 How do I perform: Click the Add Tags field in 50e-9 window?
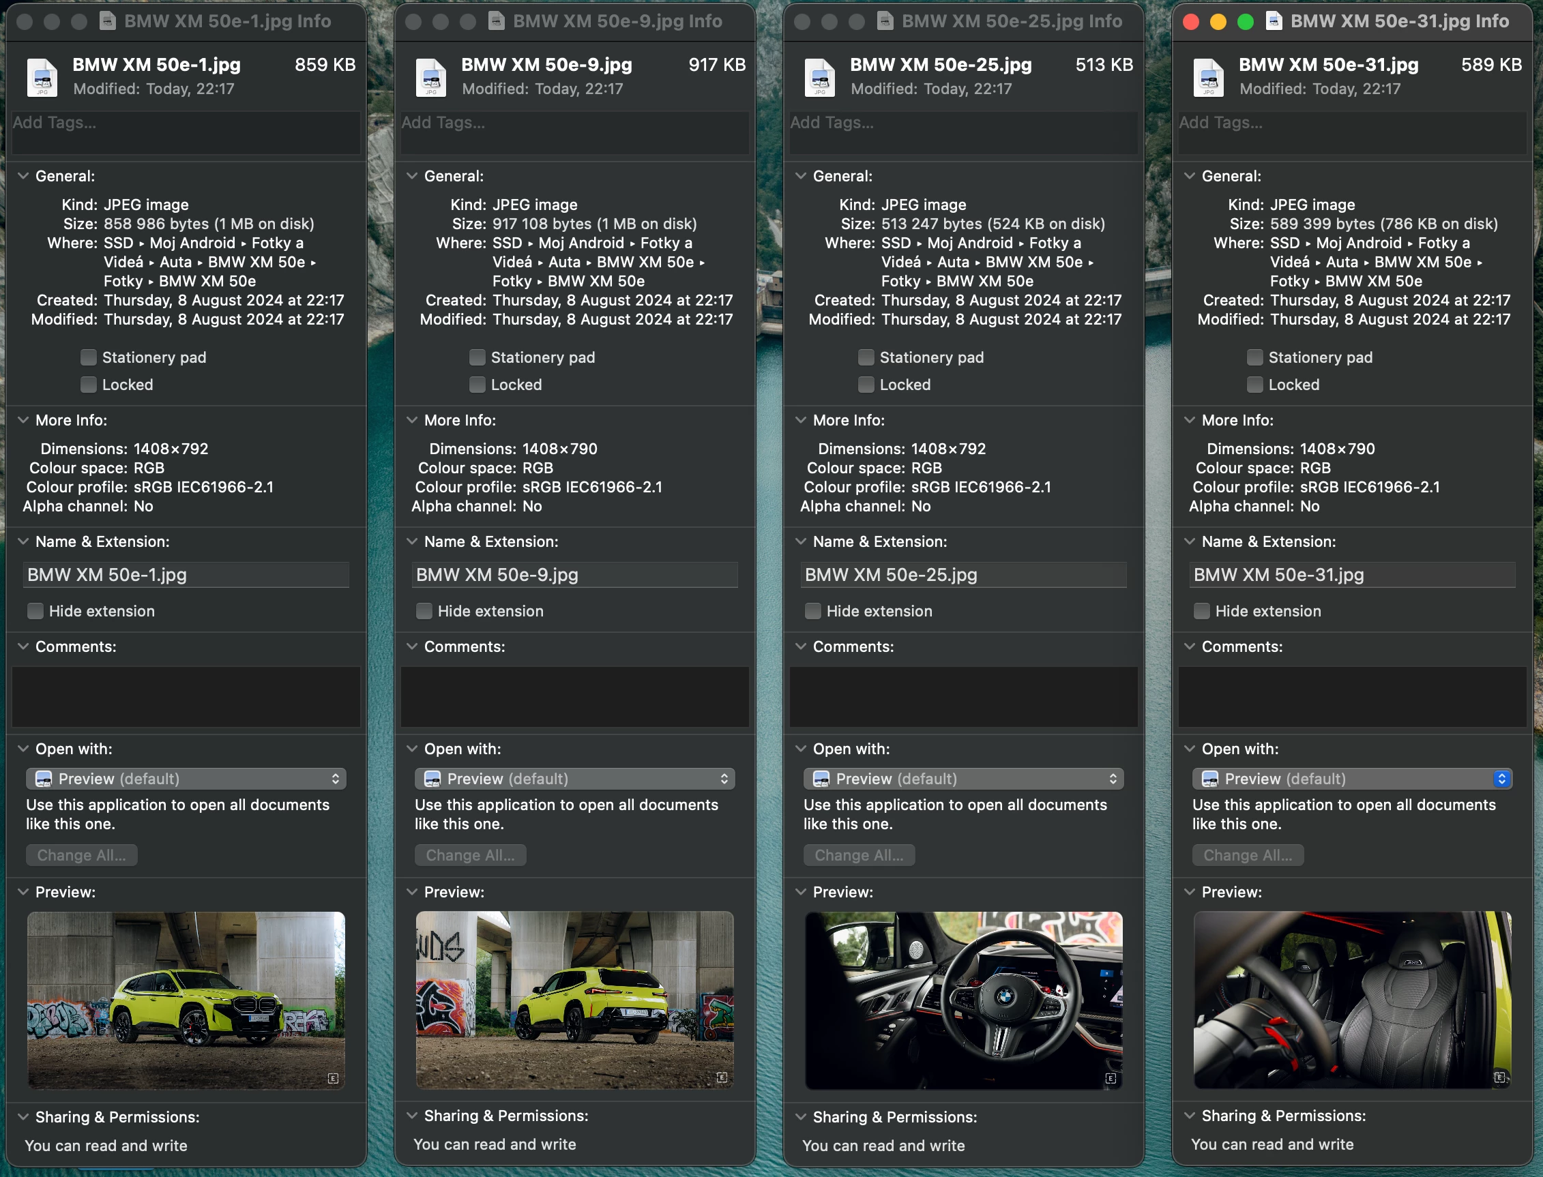coord(574,132)
